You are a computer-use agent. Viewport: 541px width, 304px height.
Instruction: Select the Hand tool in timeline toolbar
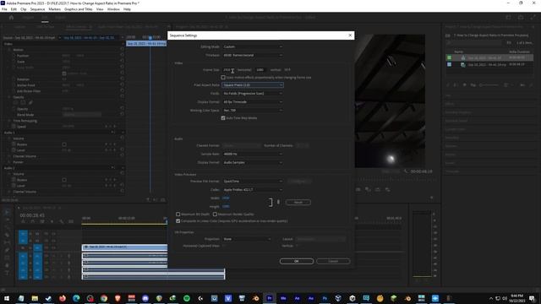pyautogui.click(x=7, y=265)
